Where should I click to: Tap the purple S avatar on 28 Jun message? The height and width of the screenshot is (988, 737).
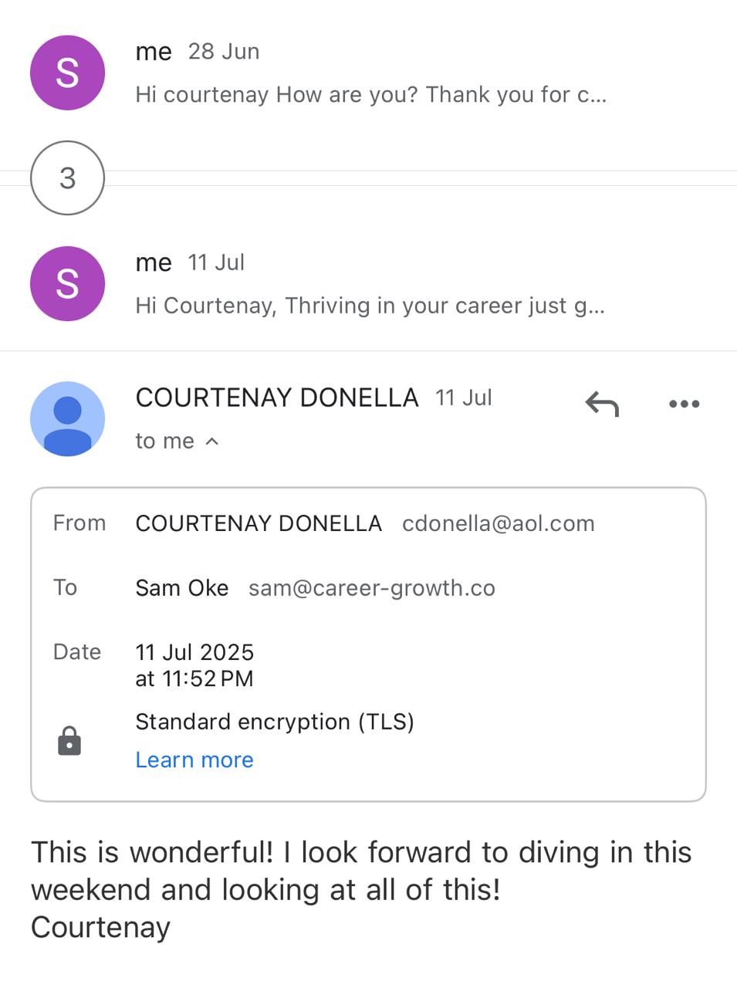(x=68, y=73)
